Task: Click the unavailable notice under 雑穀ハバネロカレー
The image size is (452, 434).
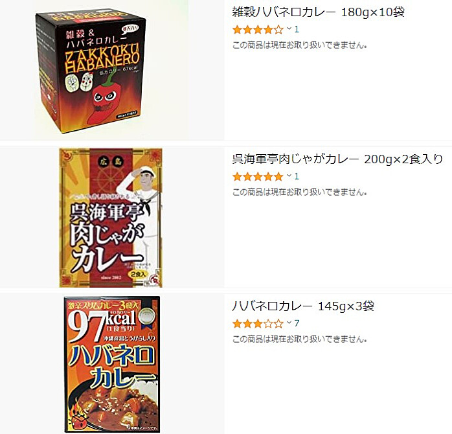Action: pos(300,45)
